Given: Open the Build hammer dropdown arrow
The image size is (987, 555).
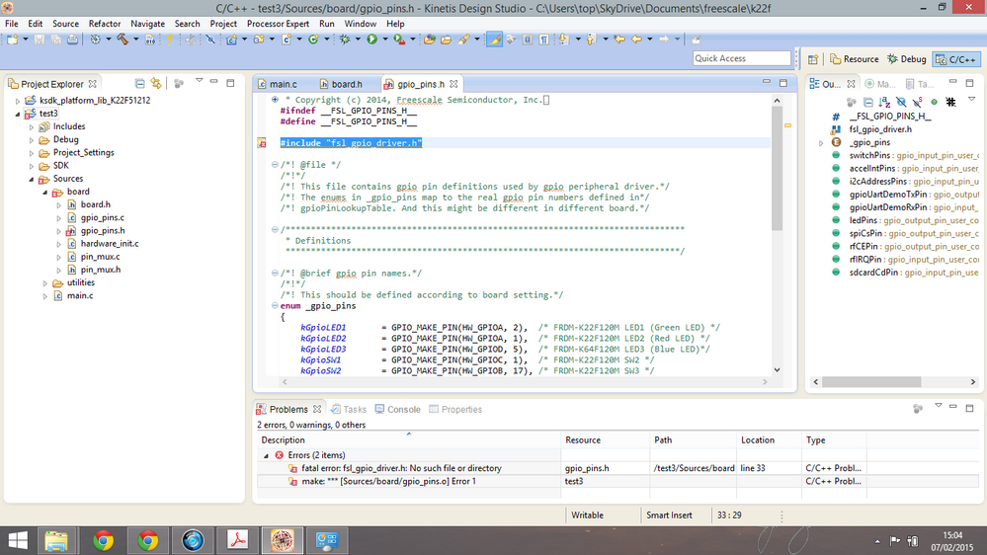Looking at the screenshot, I should tap(135, 40).
